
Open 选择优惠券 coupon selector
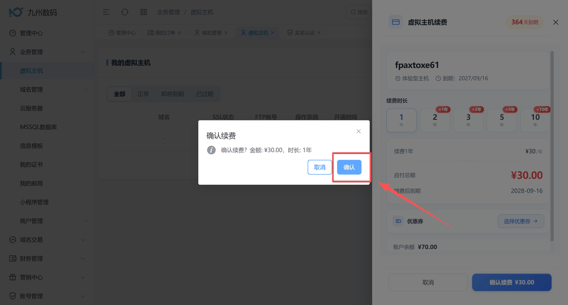[521, 221]
